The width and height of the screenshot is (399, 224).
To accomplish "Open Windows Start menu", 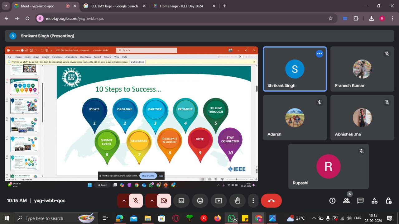I will [7, 218].
